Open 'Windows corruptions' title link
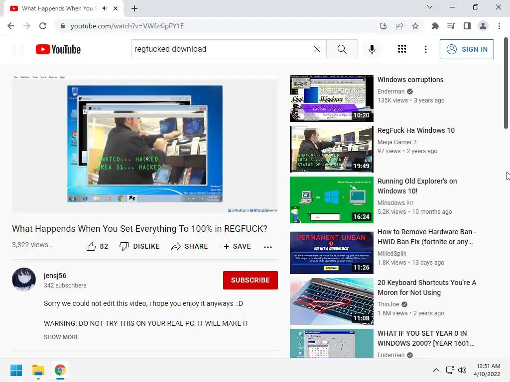 (x=410, y=80)
